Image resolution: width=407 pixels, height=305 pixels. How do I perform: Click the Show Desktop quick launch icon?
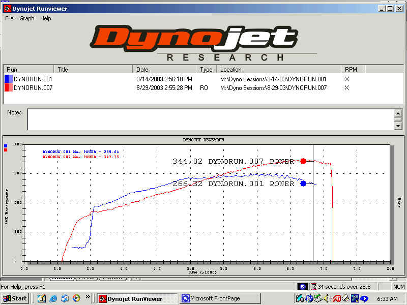(x=42, y=298)
